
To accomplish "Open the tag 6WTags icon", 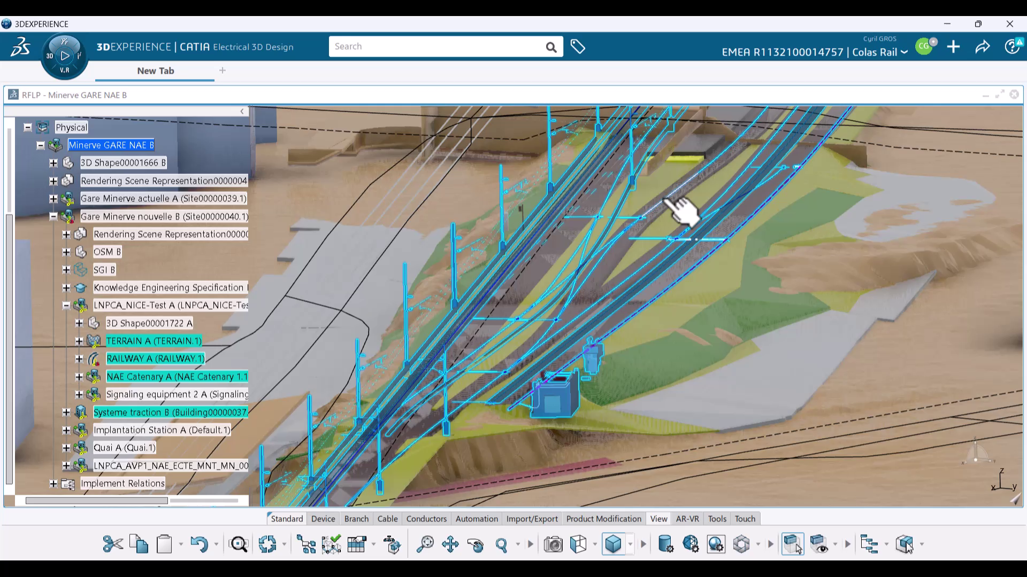I will coord(578,47).
